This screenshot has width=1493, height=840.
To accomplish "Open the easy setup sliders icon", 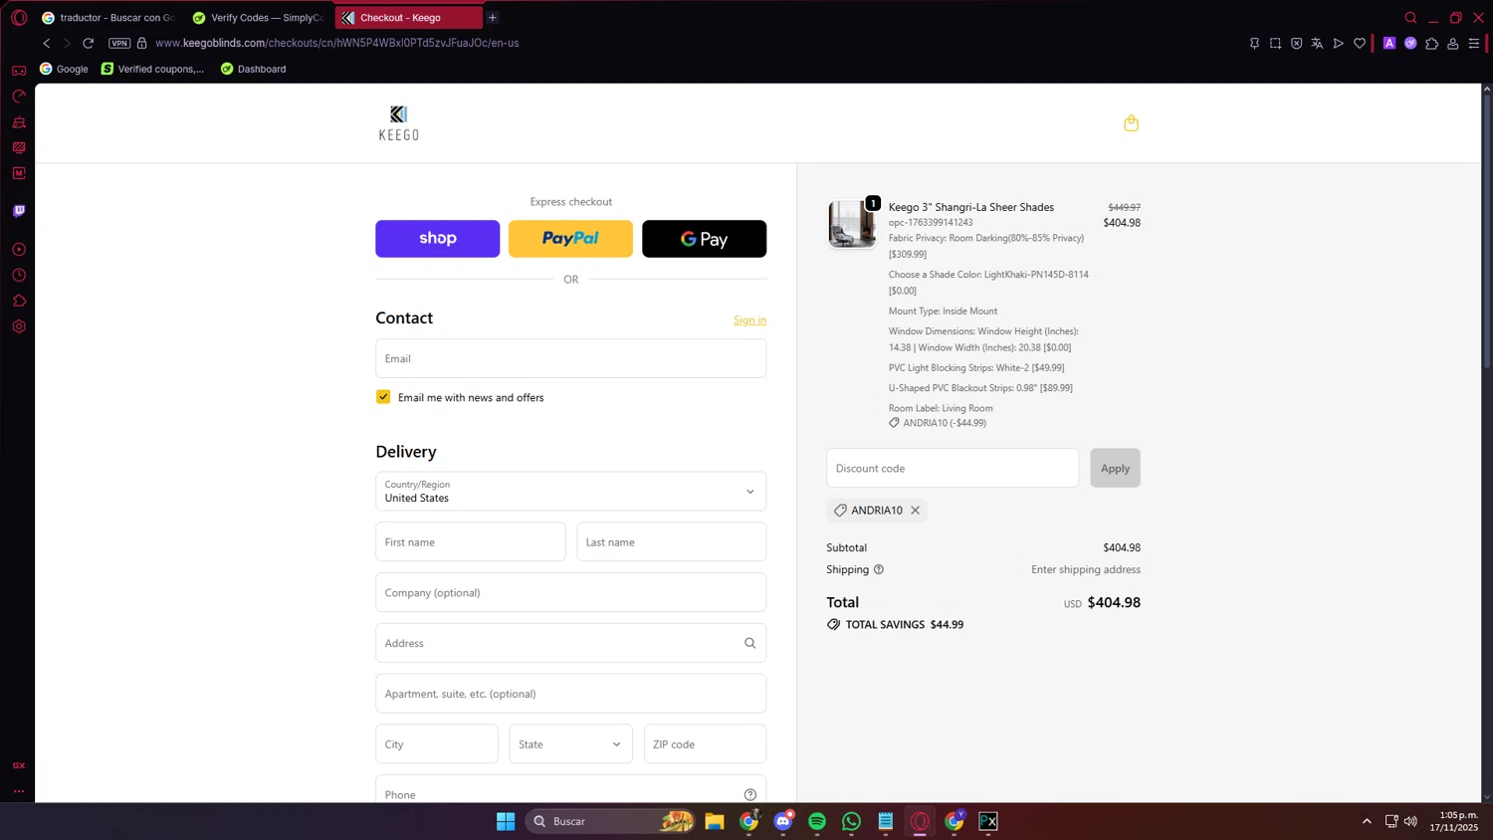I will (x=1474, y=43).
